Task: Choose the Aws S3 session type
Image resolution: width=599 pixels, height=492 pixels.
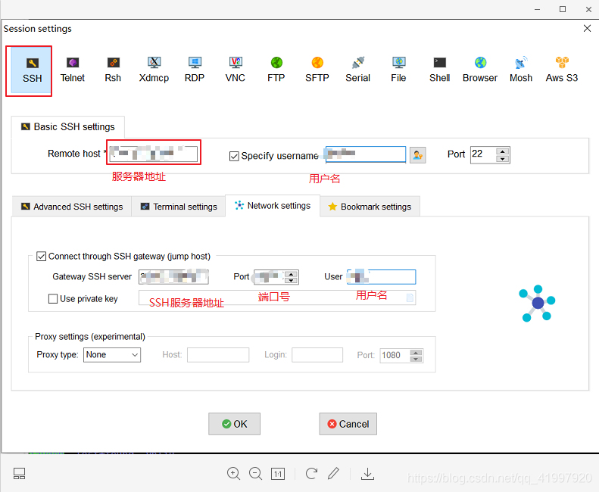Action: point(562,70)
